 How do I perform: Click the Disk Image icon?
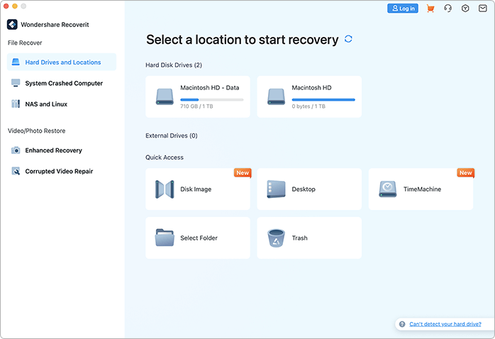coord(165,189)
